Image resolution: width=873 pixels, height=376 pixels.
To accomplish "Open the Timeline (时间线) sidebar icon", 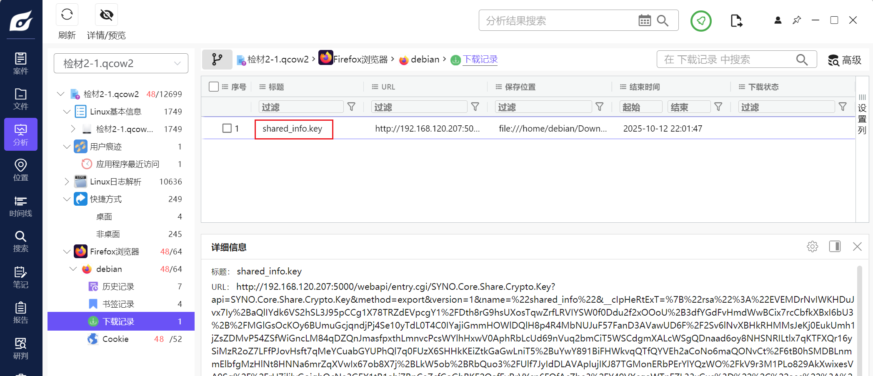I will coord(20,207).
